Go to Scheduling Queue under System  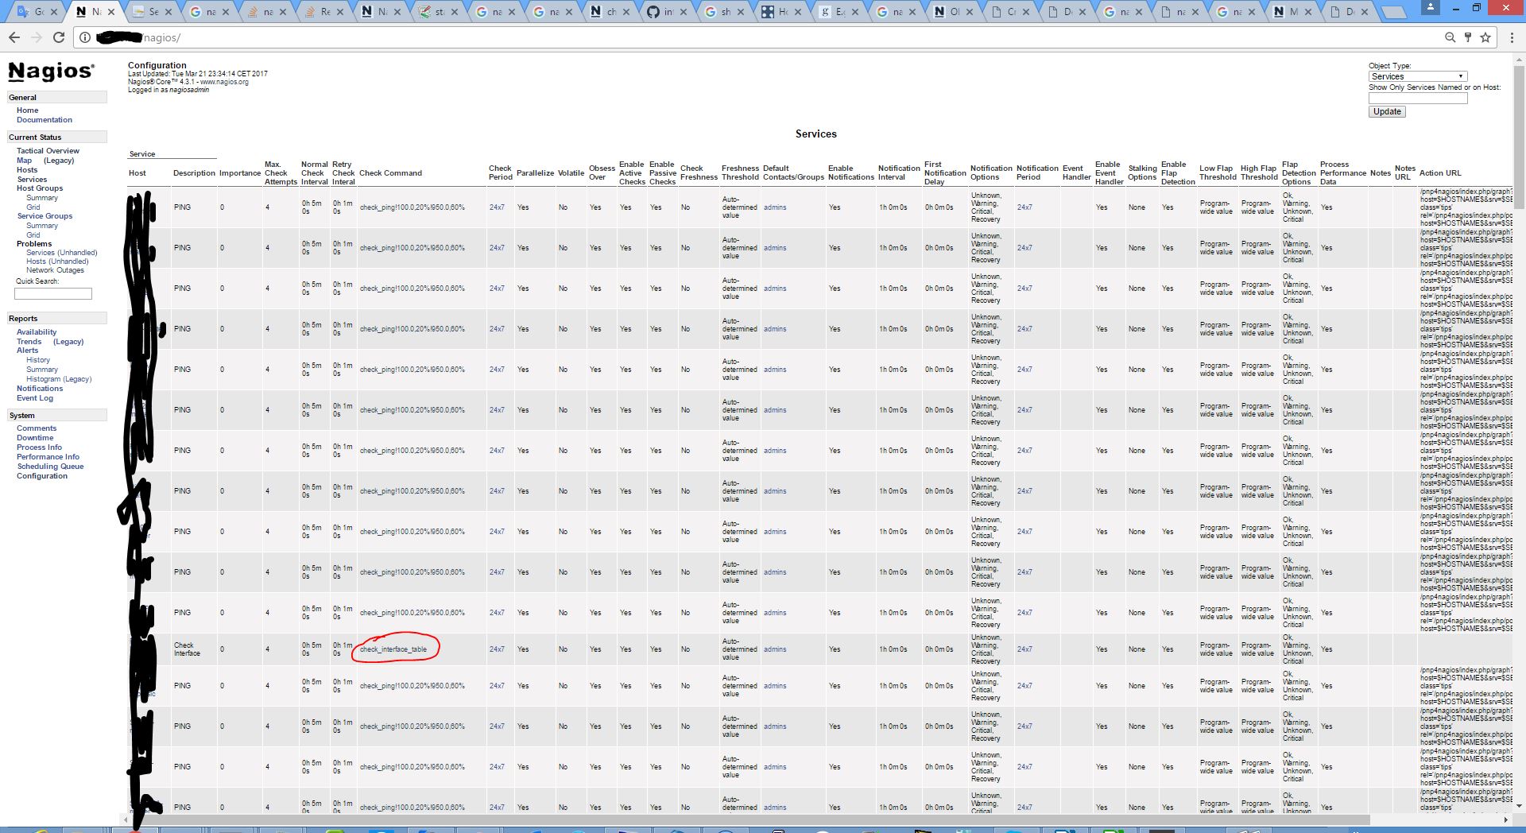pos(50,467)
